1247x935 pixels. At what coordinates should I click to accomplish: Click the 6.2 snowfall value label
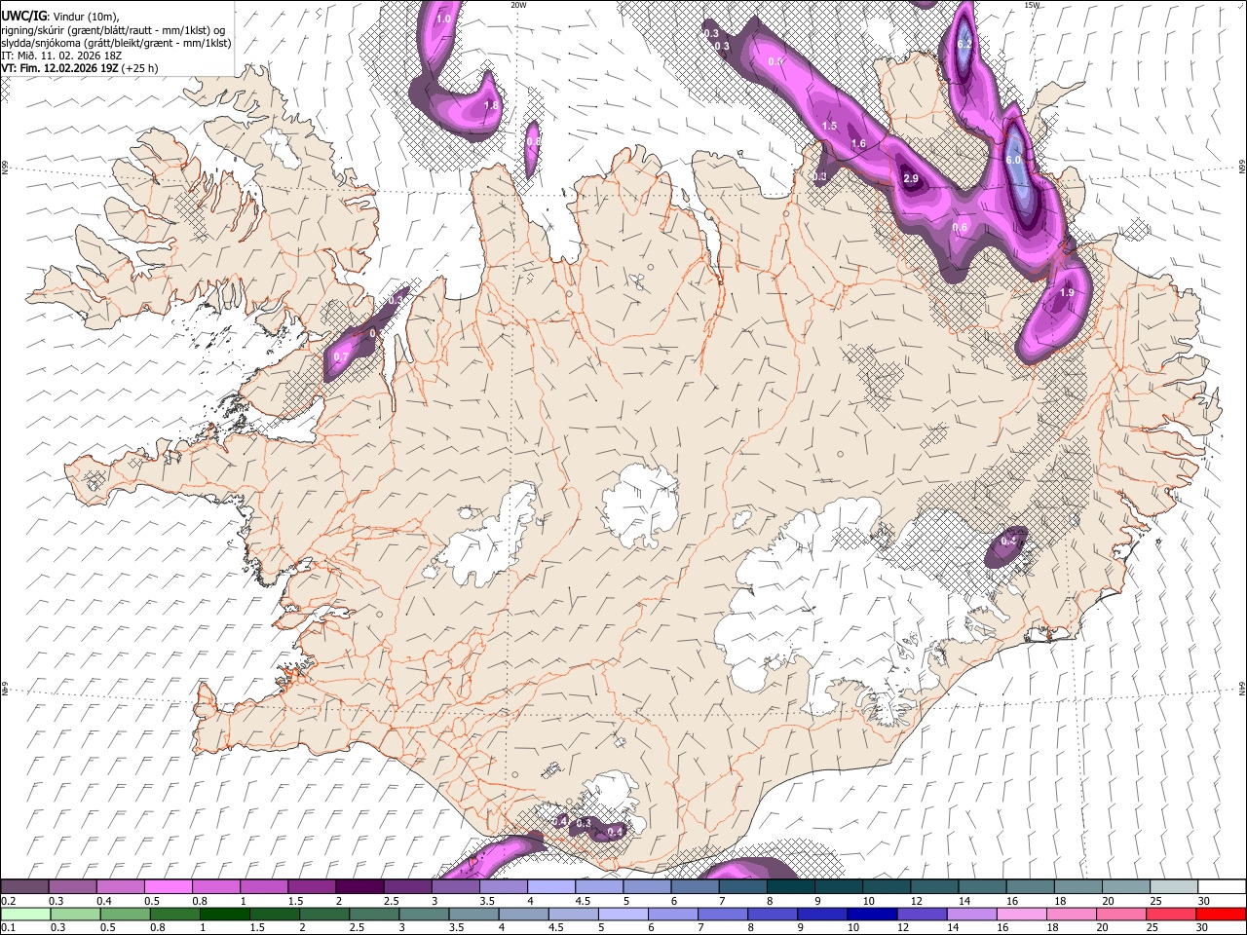click(964, 44)
